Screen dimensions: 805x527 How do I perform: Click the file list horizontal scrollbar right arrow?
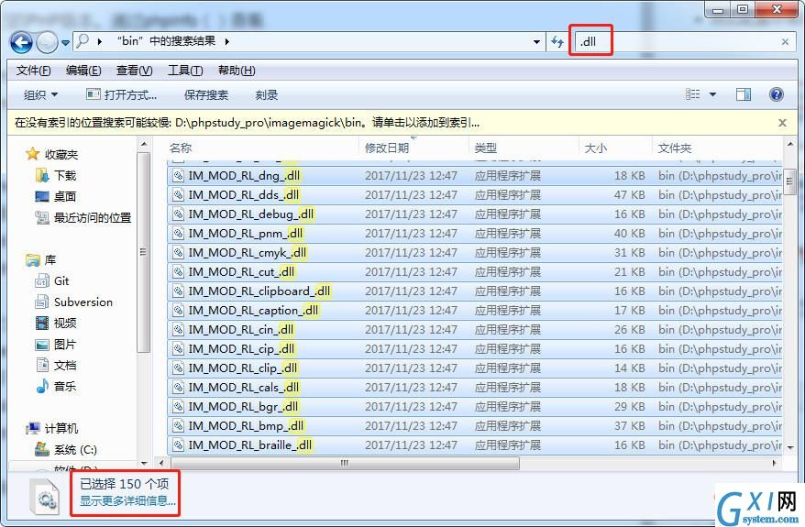point(774,463)
